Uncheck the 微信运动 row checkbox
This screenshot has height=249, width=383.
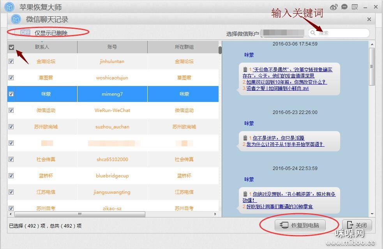[x=11, y=110]
